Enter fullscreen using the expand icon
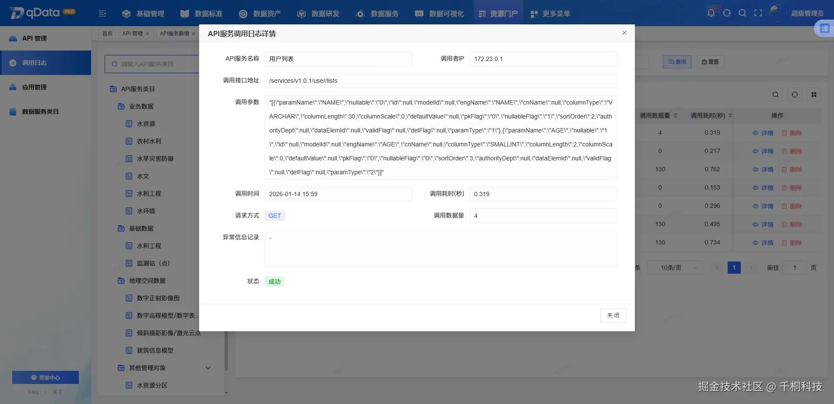Image resolution: width=834 pixels, height=404 pixels. point(758,13)
